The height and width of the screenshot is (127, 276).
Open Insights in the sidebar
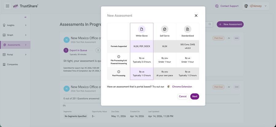click(15, 25)
